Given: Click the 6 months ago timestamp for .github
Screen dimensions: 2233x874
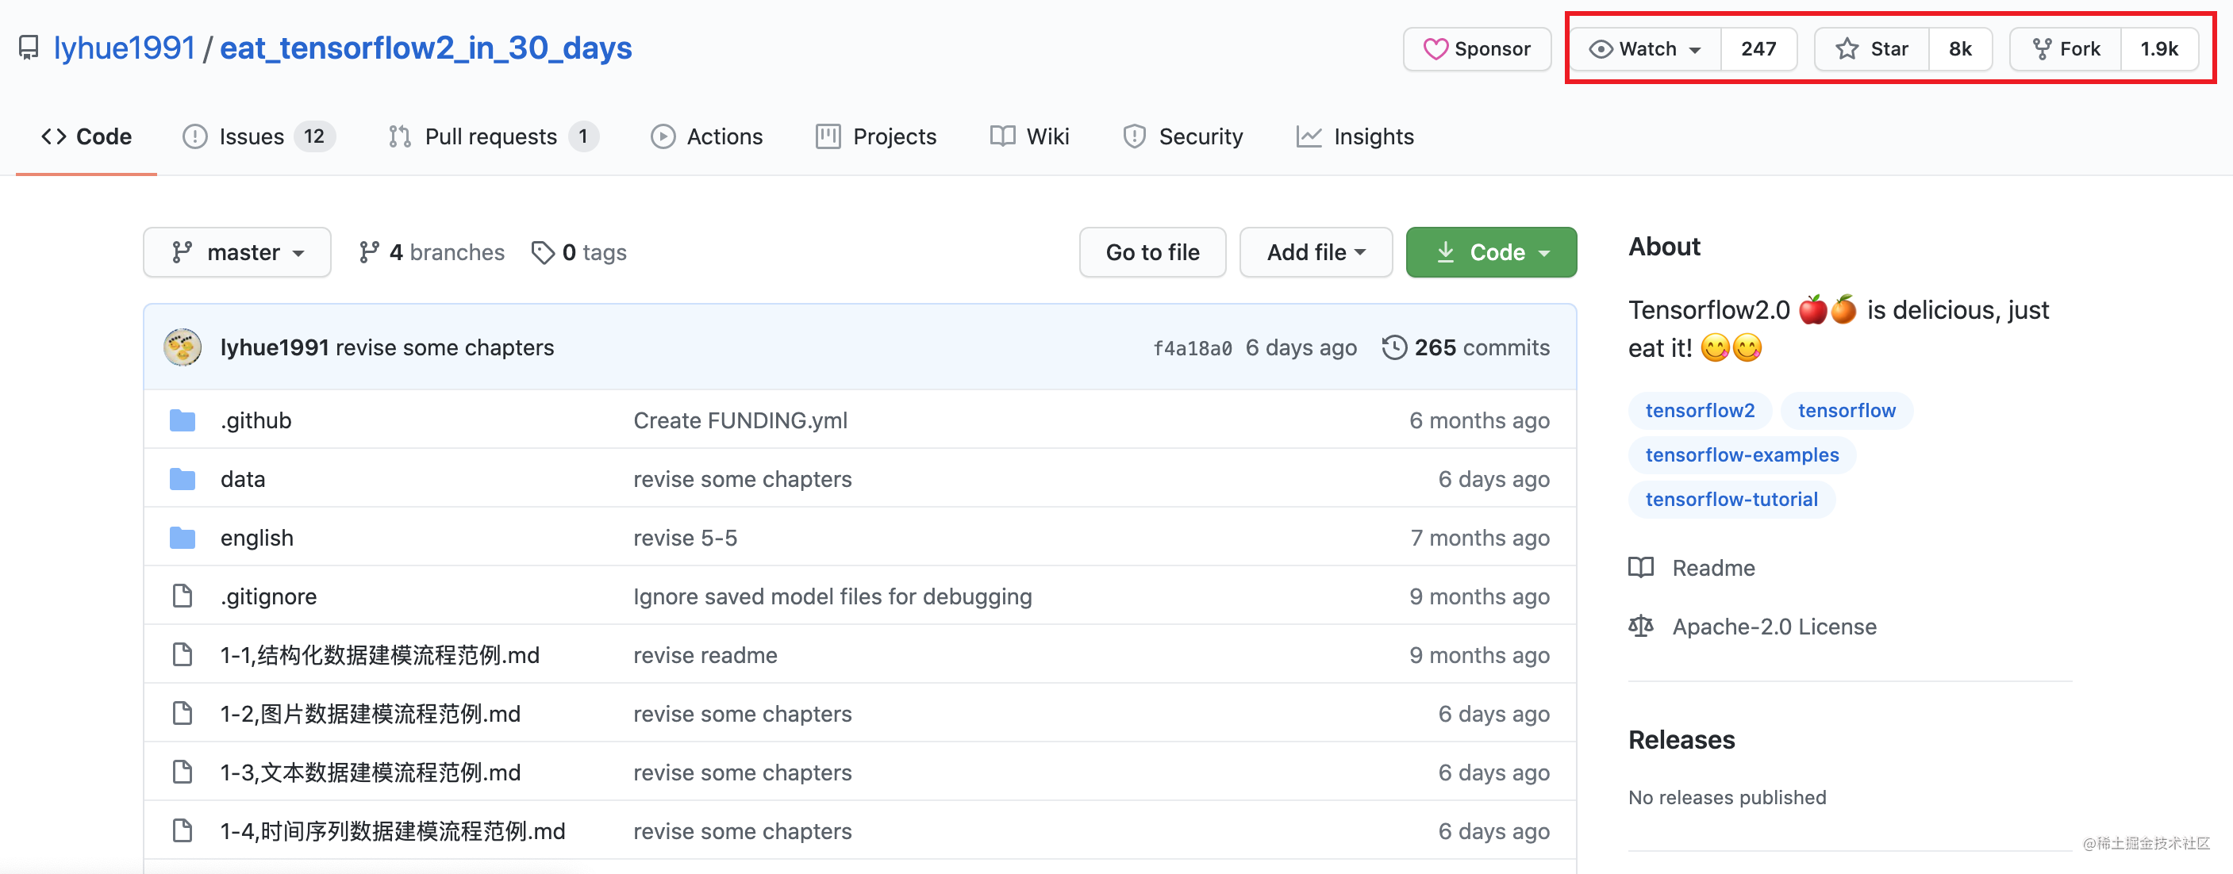Looking at the screenshot, I should tap(1479, 420).
